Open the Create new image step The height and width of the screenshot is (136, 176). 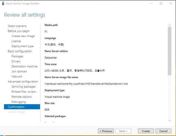pos(23,36)
